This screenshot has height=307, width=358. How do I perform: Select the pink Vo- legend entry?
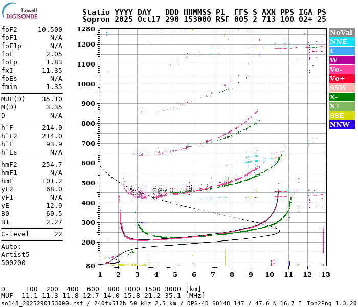[341, 69]
